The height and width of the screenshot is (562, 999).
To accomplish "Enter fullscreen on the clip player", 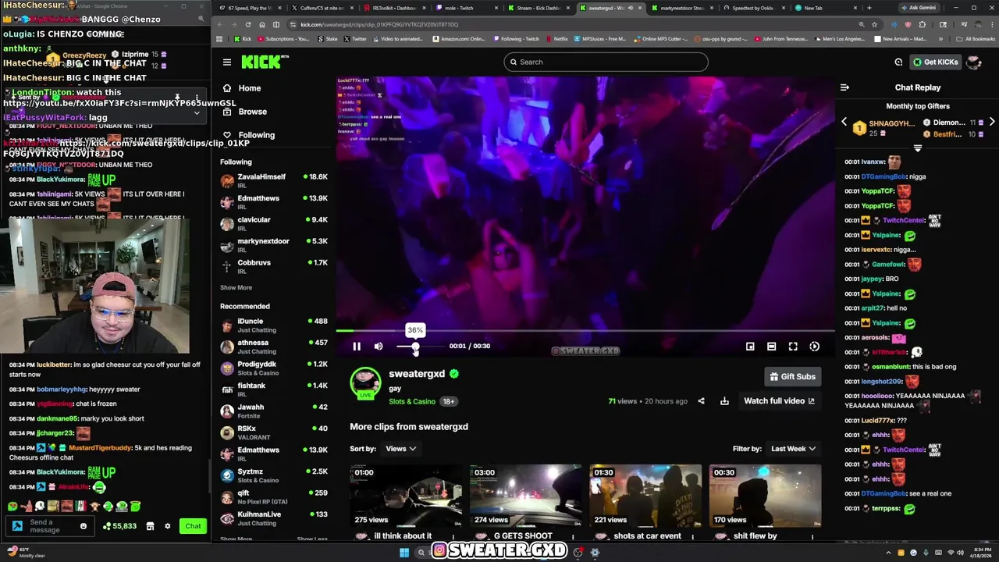I will click(x=793, y=347).
